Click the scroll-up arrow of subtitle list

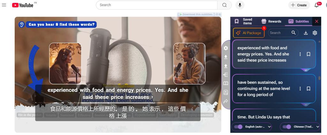(319, 41)
